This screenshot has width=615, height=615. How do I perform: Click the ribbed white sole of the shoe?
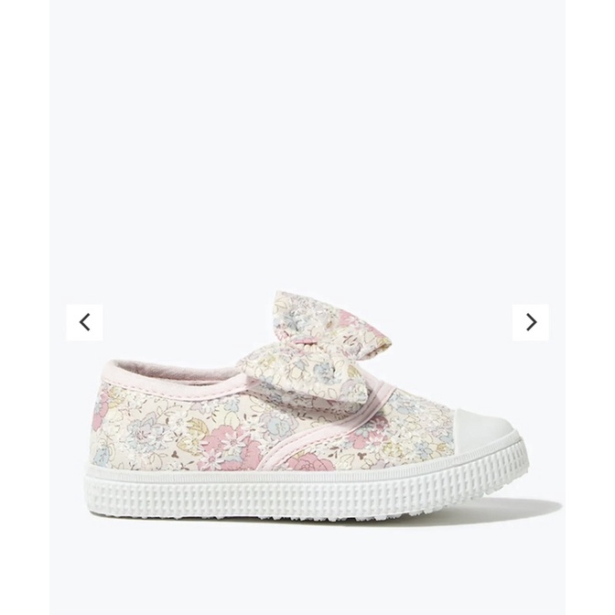coord(306,491)
